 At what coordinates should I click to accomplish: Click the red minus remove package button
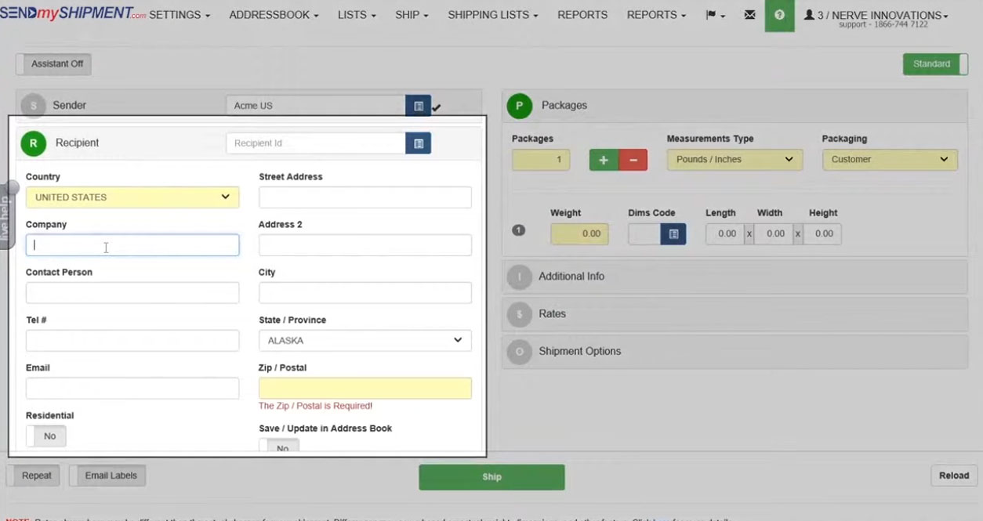[633, 160]
